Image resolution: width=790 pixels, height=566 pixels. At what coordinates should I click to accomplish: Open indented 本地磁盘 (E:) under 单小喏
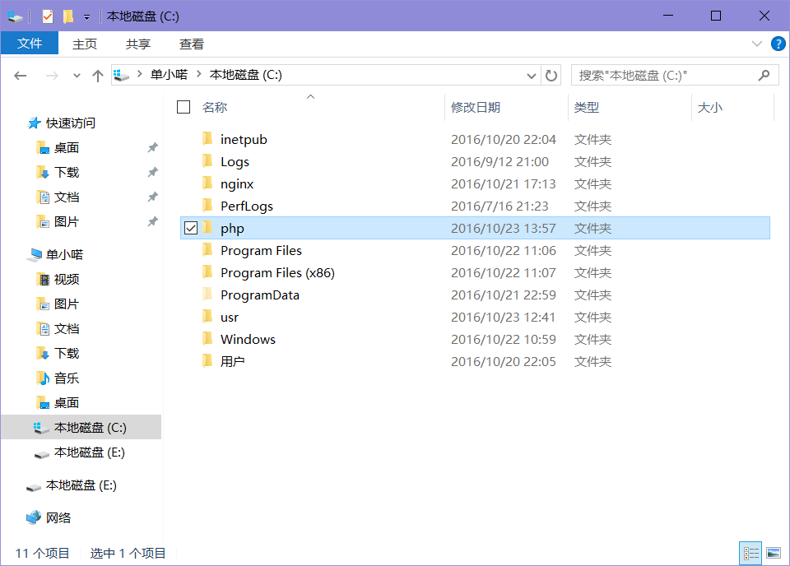click(90, 452)
